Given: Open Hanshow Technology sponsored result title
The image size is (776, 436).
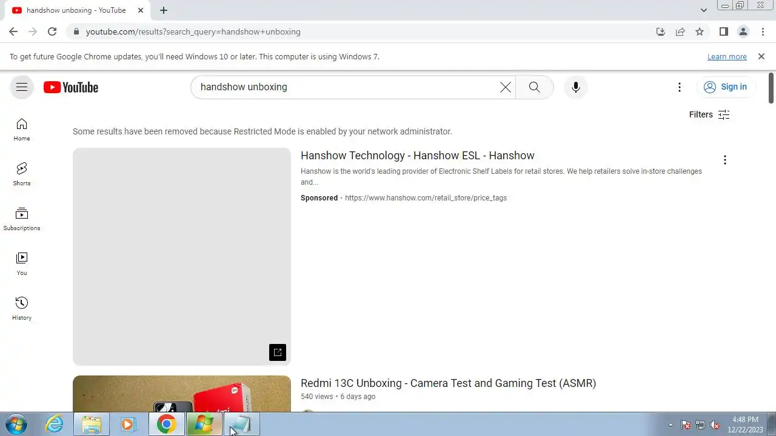Looking at the screenshot, I should tap(418, 156).
